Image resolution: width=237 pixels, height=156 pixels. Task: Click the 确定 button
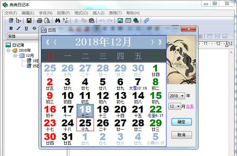182,122
